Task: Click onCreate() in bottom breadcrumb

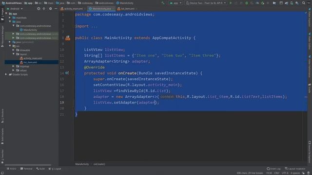Action: (x=99, y=164)
